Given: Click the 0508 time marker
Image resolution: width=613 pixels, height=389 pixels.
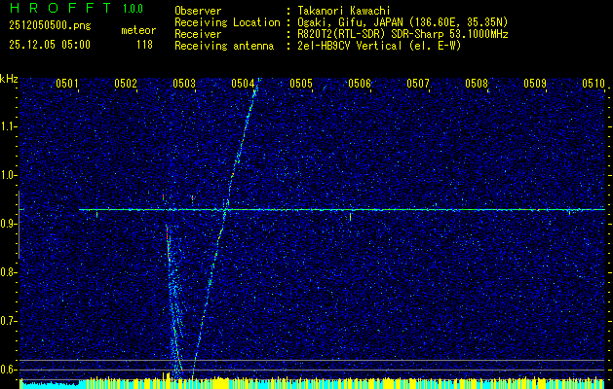Looking at the screenshot, I should 477,83.
